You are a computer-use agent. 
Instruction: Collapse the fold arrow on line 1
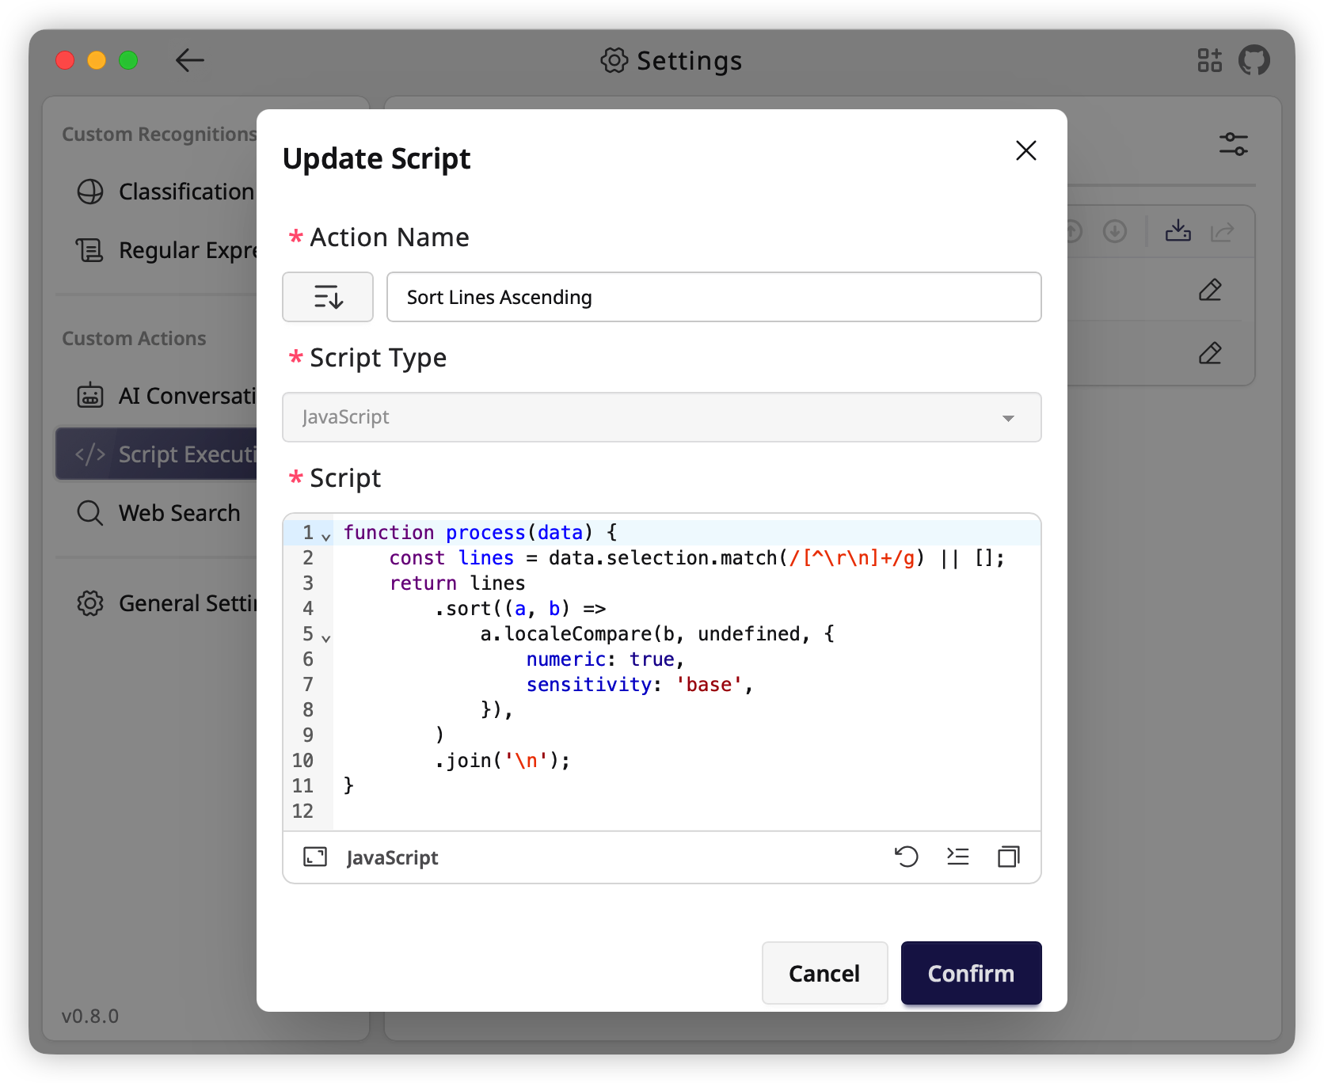click(326, 536)
